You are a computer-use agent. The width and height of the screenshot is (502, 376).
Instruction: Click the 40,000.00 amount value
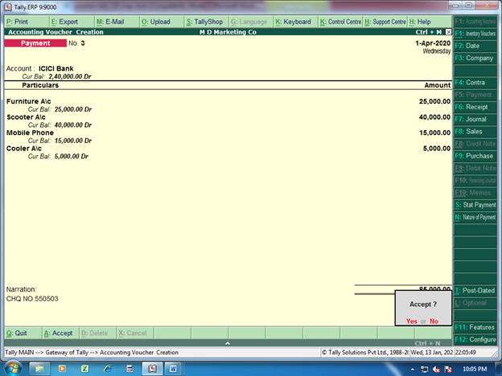point(434,117)
